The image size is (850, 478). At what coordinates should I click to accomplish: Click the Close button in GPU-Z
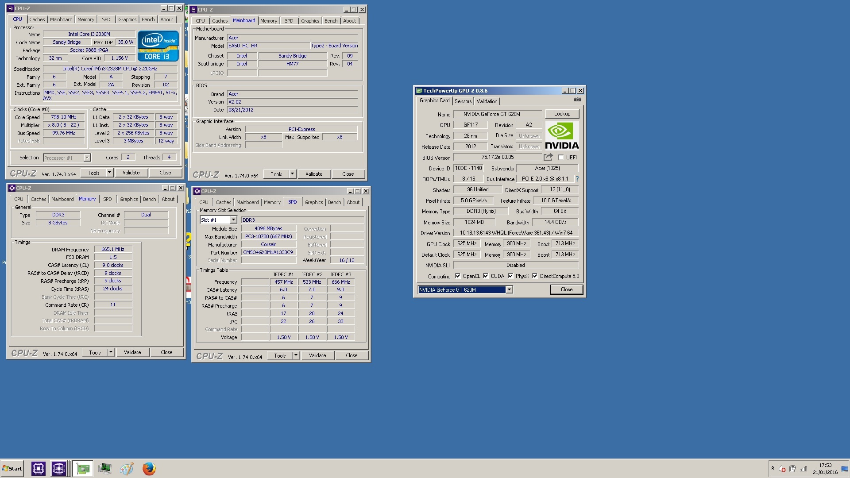coord(566,289)
